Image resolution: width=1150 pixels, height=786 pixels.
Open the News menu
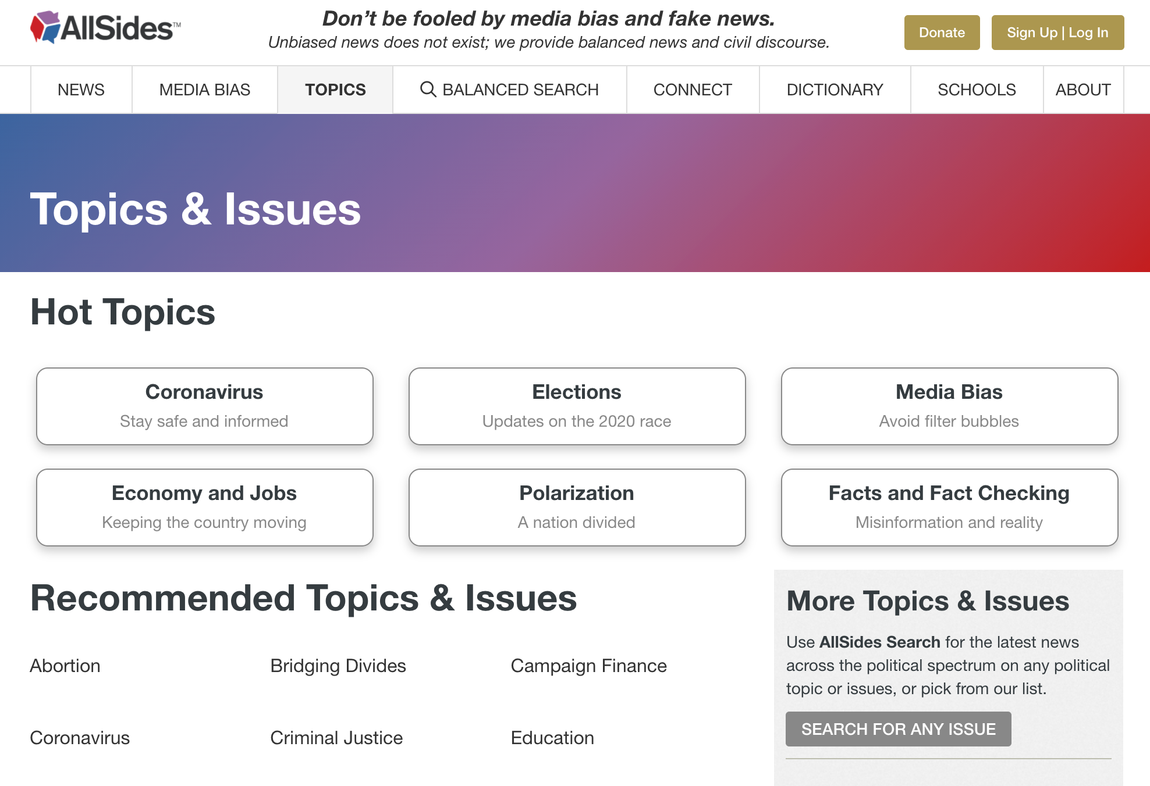pyautogui.click(x=81, y=90)
